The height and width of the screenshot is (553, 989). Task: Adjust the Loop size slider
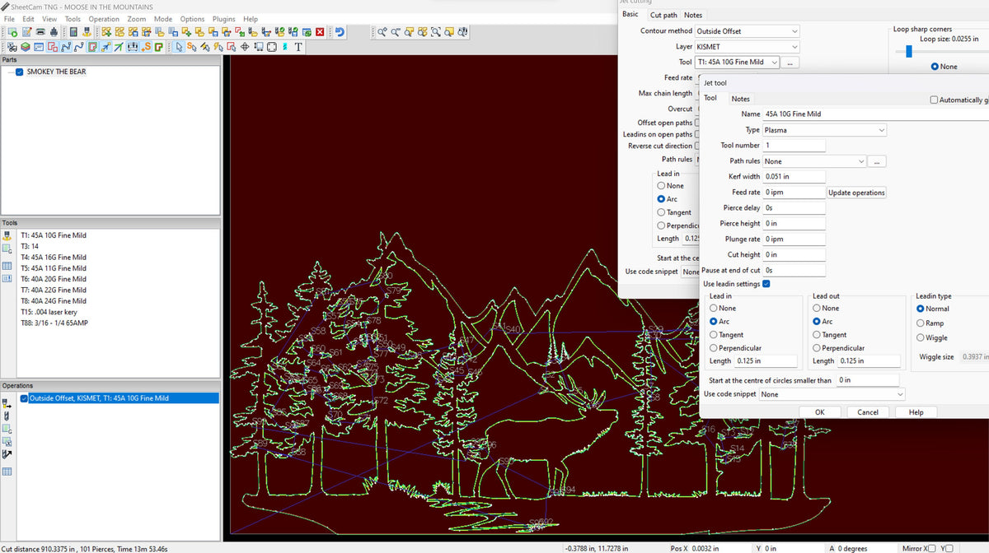(x=909, y=51)
